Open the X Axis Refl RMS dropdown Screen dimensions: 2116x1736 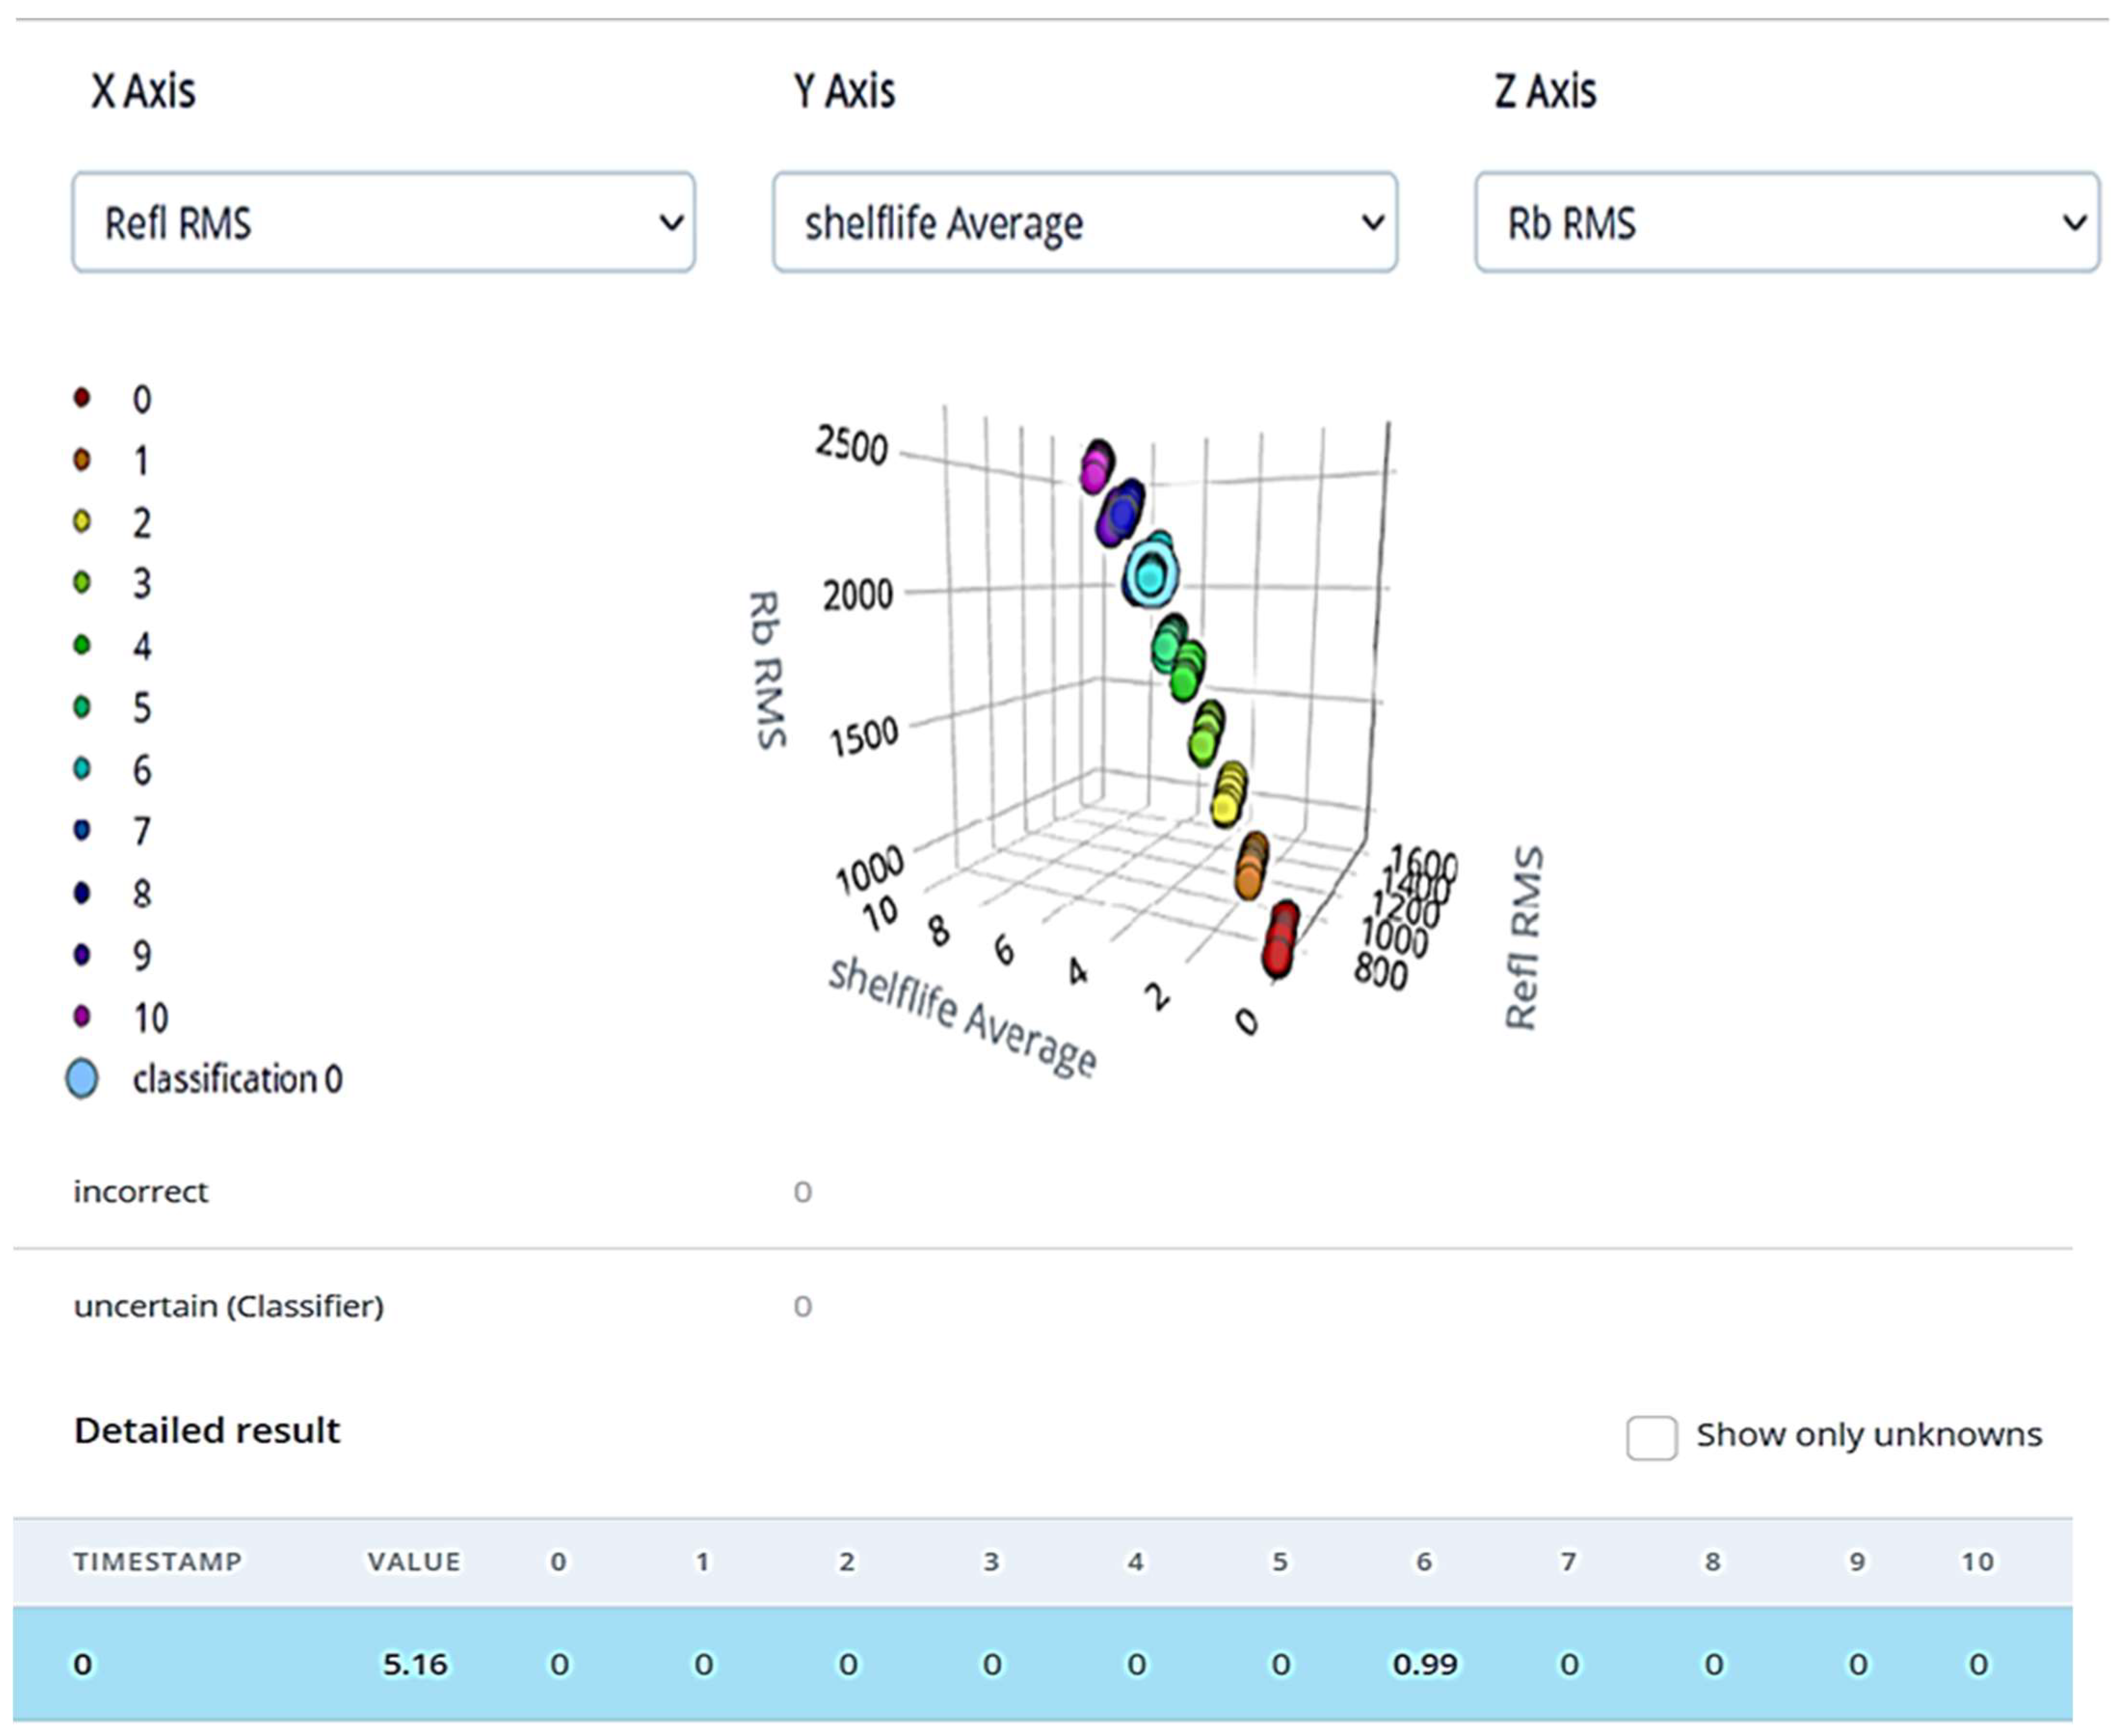(383, 222)
